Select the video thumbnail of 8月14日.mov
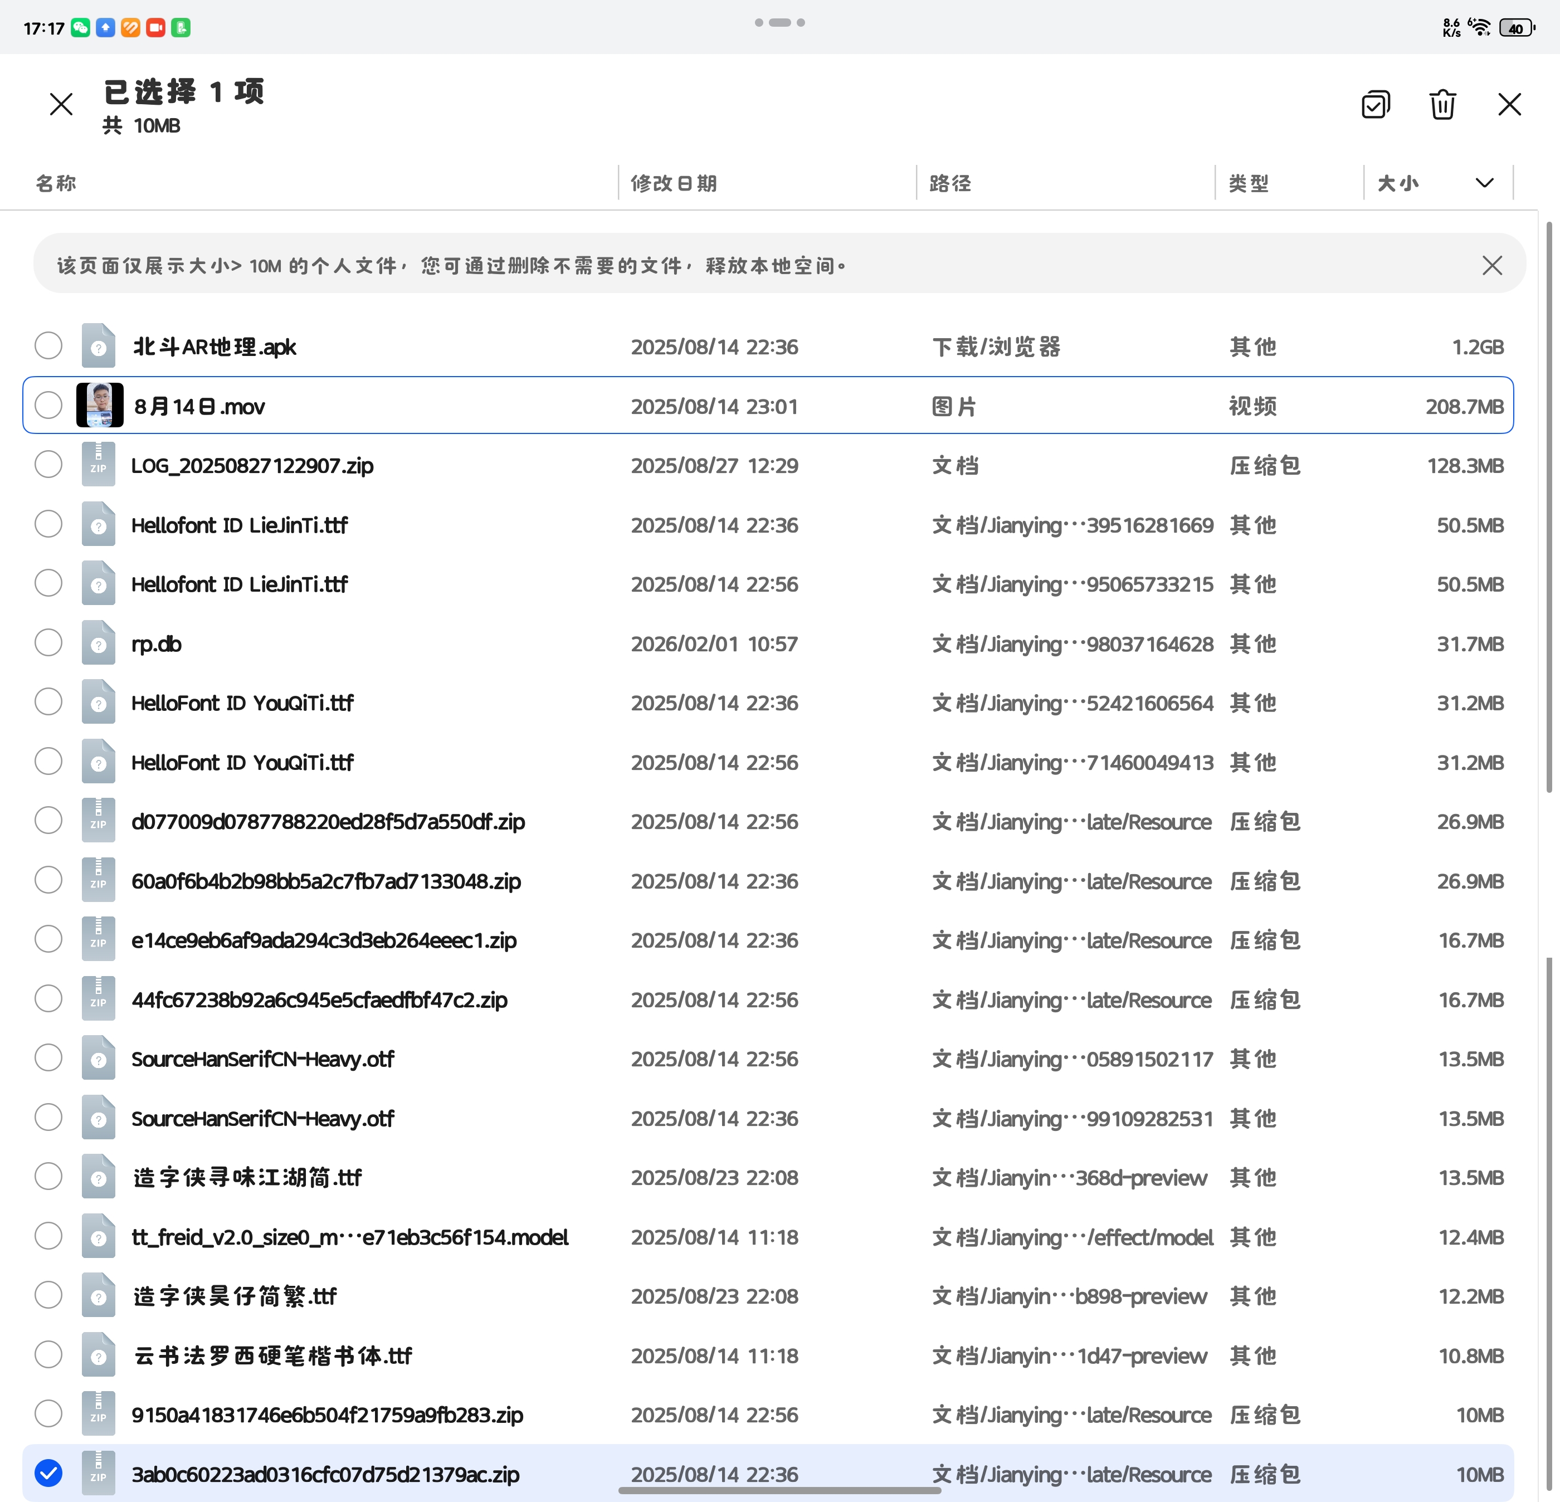Image resolution: width=1560 pixels, height=1502 pixels. click(x=99, y=405)
